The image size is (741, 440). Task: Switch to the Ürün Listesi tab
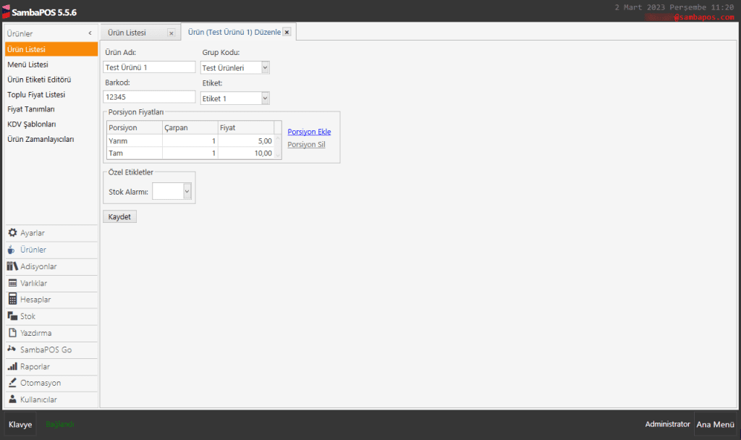(x=127, y=33)
